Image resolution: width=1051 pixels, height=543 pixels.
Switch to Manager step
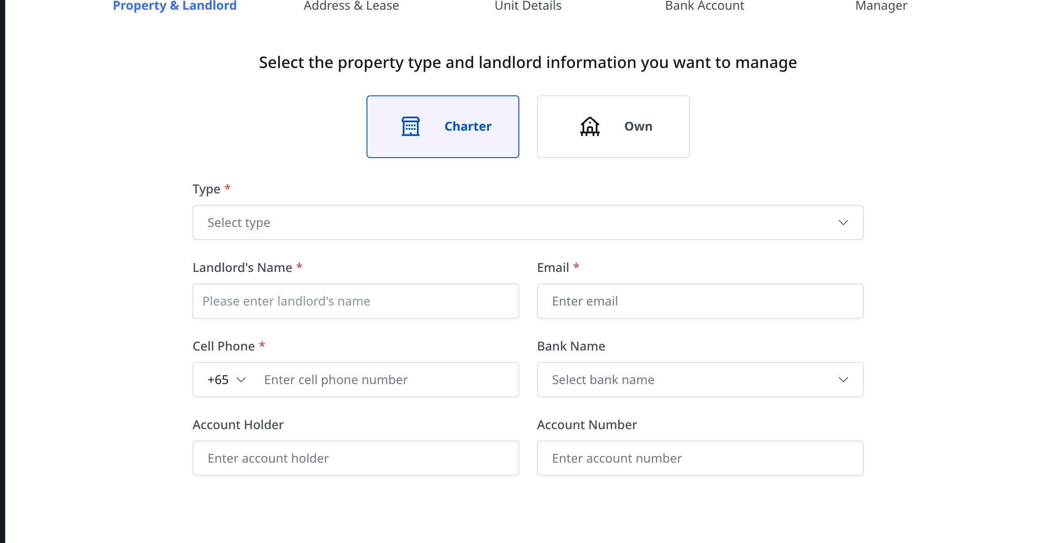[x=881, y=5]
